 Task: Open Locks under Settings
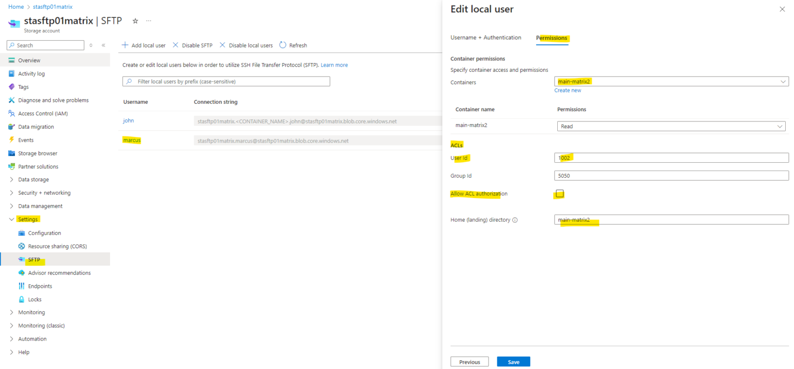pyautogui.click(x=35, y=299)
